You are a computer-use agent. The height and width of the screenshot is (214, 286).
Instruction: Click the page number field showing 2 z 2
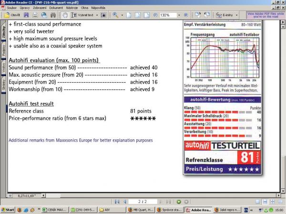tap(143, 202)
